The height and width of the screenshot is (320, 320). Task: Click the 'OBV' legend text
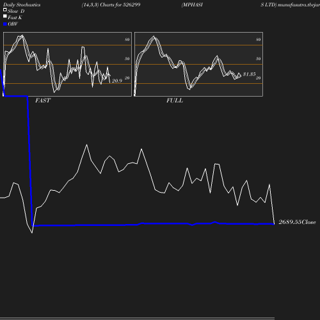point(13,24)
